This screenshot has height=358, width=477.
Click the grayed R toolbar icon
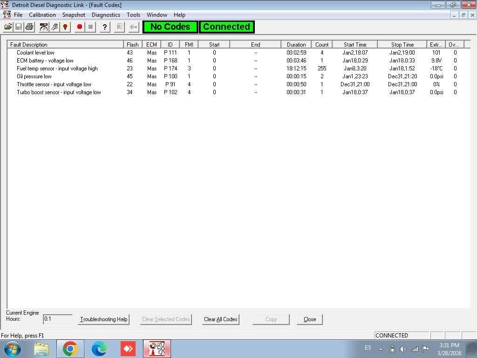coord(119,27)
